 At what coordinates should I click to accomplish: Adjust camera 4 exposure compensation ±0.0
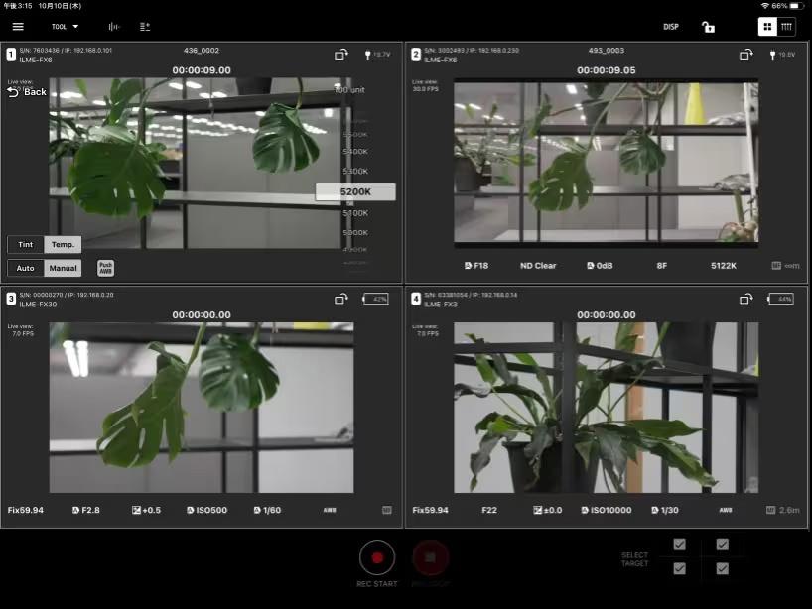coord(547,510)
